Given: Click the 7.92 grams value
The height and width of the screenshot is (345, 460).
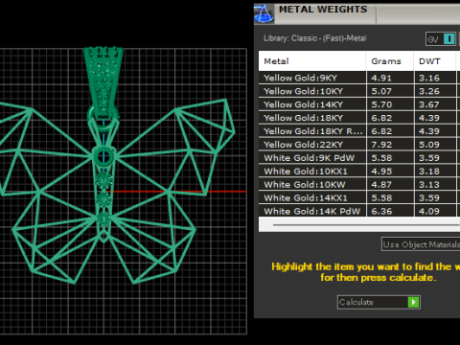Looking at the screenshot, I should [381, 145].
